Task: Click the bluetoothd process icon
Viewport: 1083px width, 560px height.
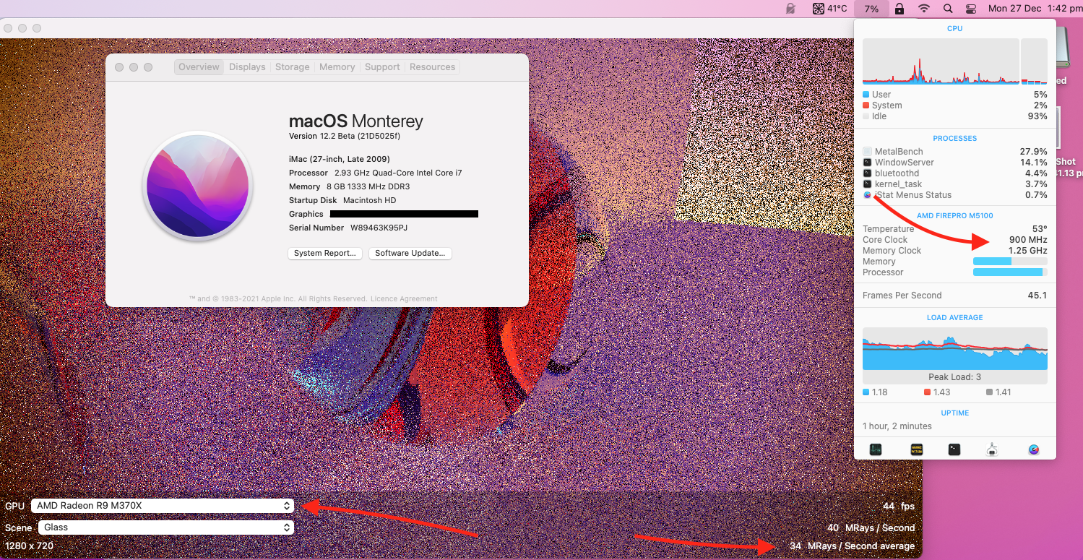Action: (867, 173)
